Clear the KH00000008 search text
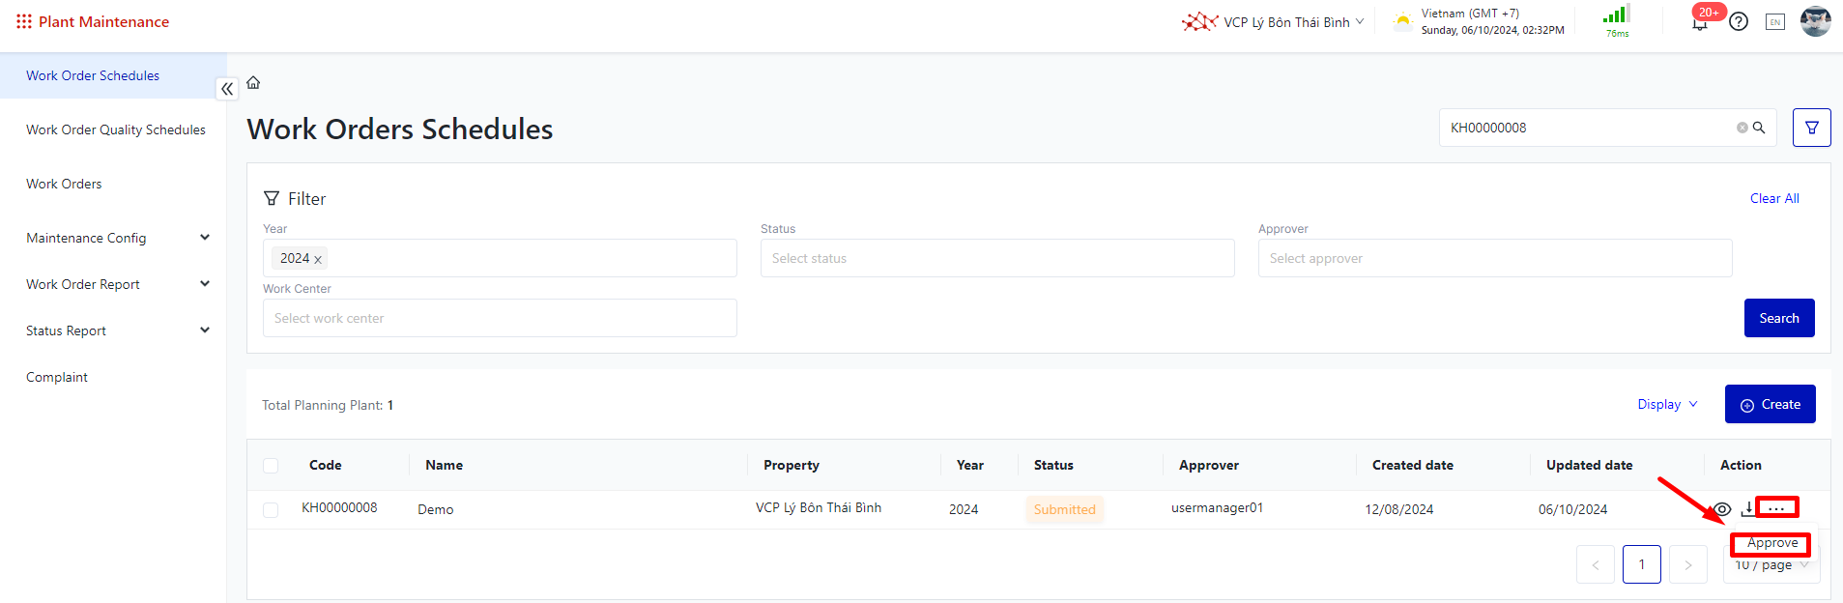This screenshot has height=603, width=1843. 1742,128
